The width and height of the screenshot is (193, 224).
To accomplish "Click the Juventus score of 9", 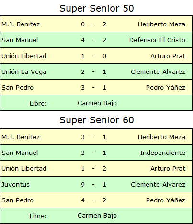I will [x=83, y=185].
